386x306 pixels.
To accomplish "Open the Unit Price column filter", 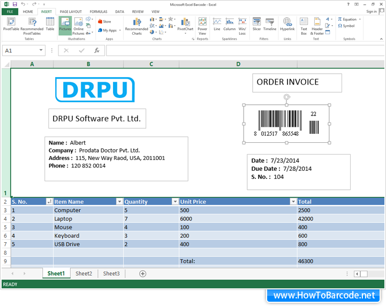I will [x=293, y=202].
